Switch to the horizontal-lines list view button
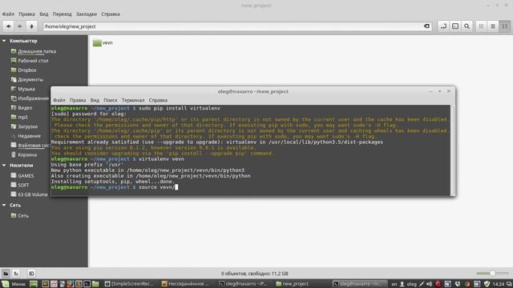This screenshot has height=288, width=513. 493,26
